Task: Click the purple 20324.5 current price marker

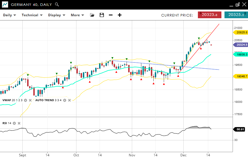Action: 241,45
